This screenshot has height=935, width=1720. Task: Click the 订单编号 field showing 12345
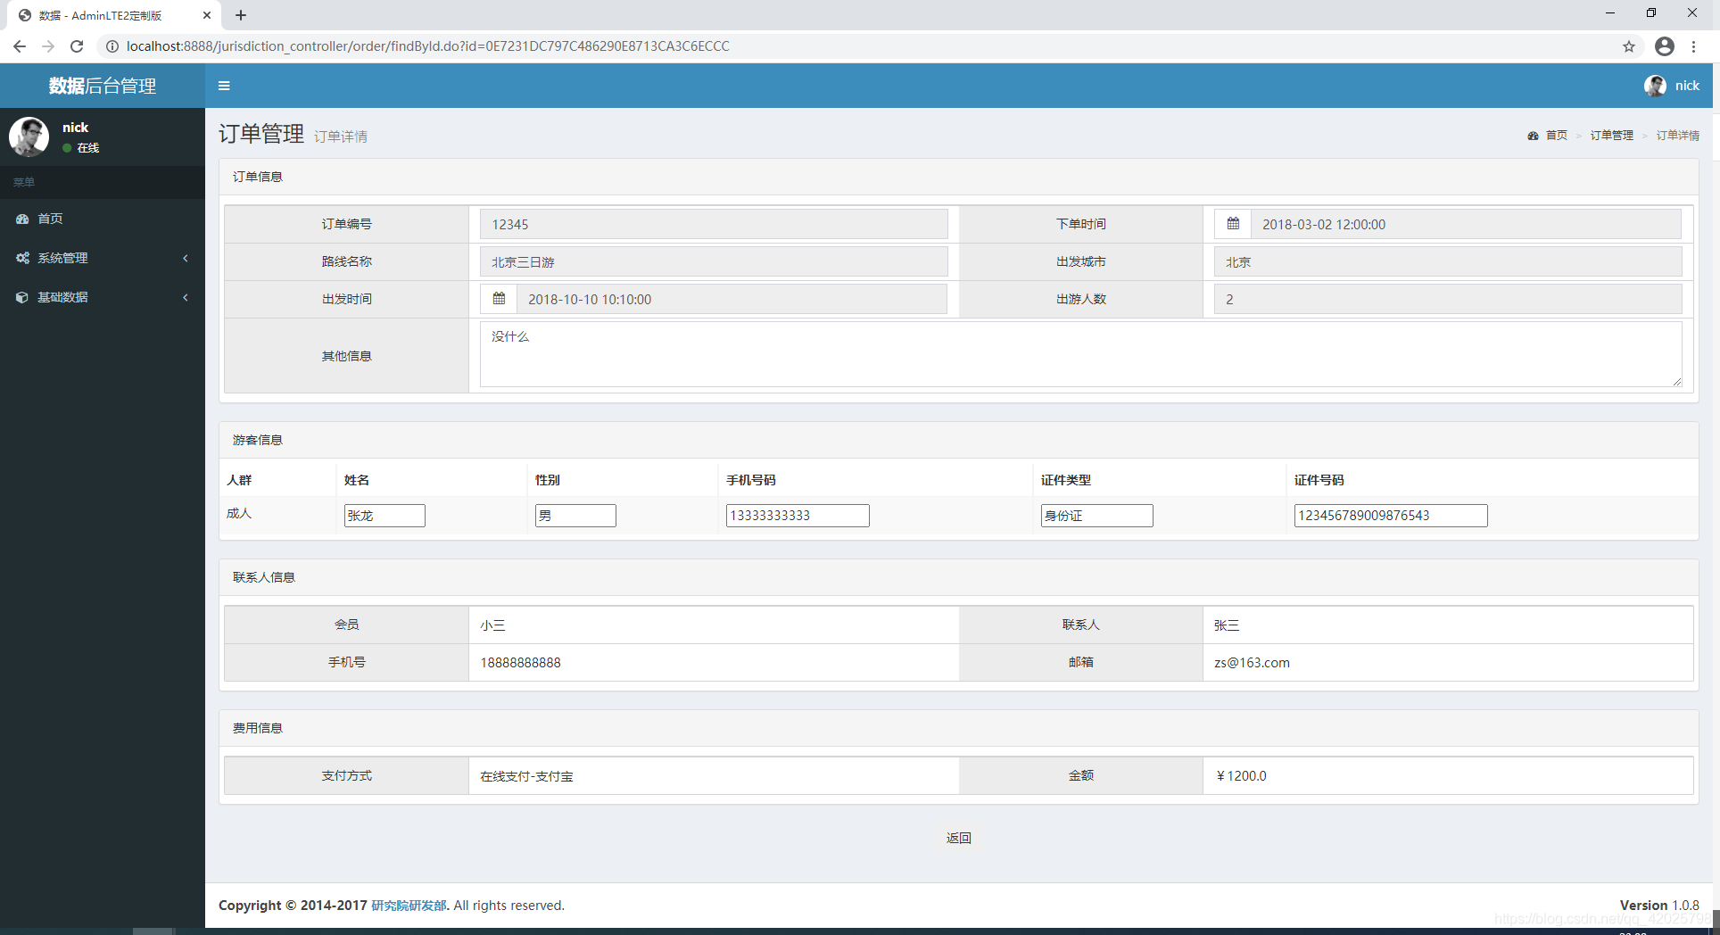point(714,224)
